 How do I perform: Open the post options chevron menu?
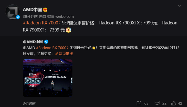point(179,6)
